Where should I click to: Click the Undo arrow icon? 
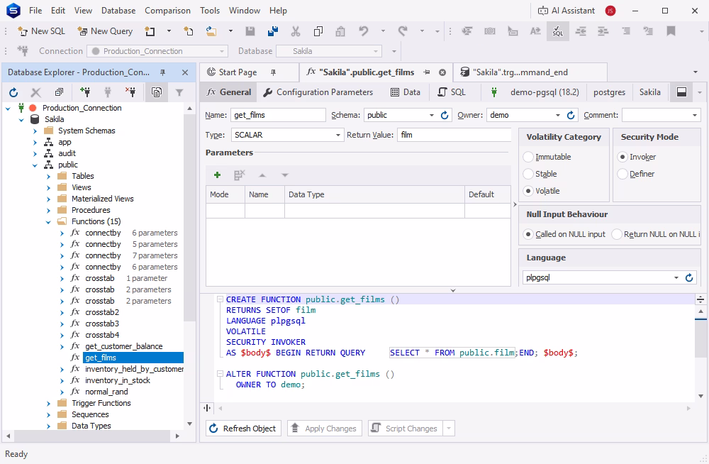pyautogui.click(x=364, y=31)
